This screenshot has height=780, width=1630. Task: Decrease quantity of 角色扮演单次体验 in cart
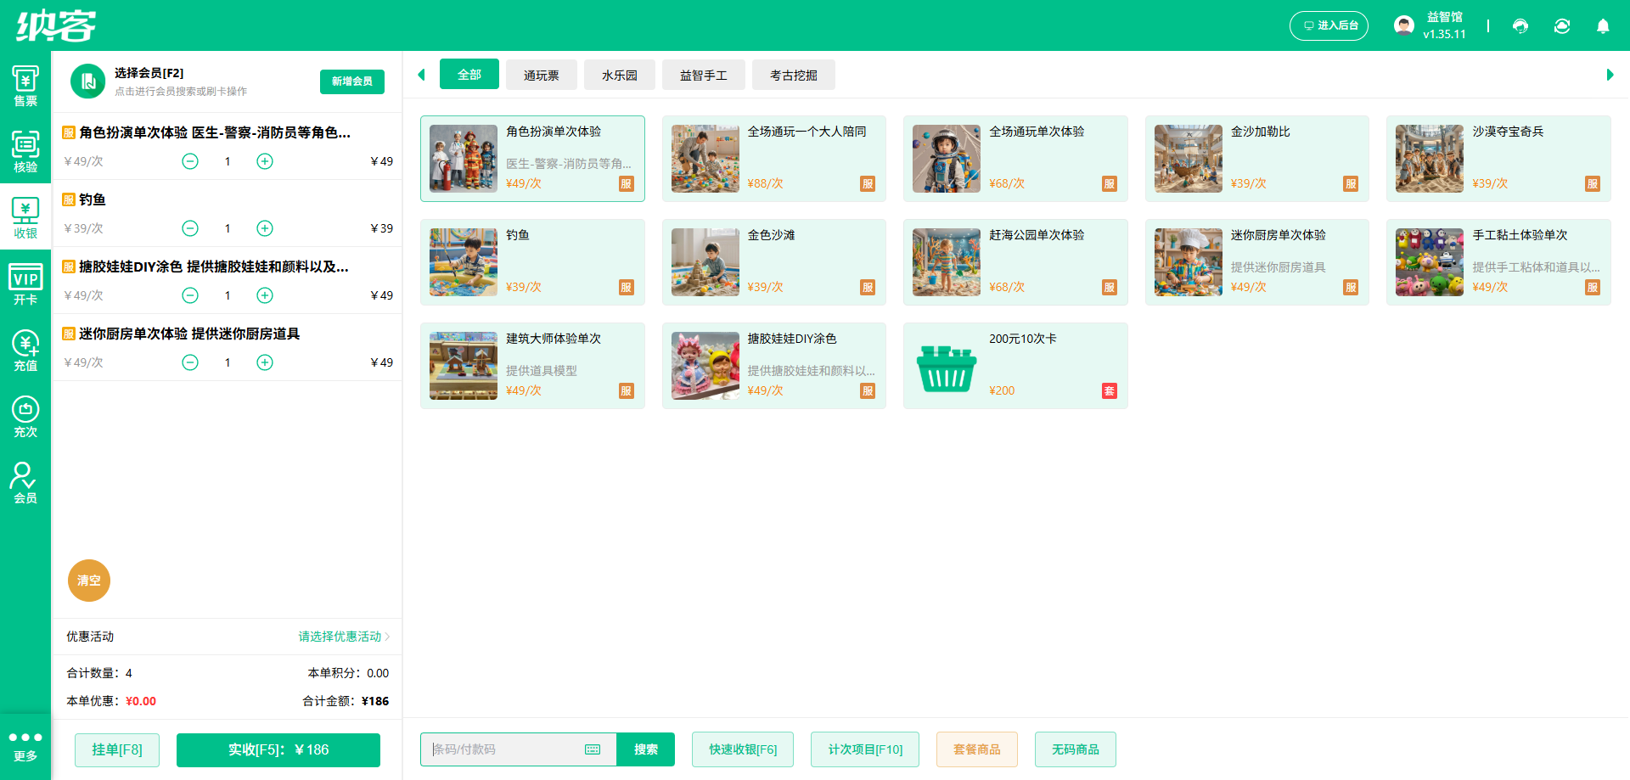(x=190, y=161)
